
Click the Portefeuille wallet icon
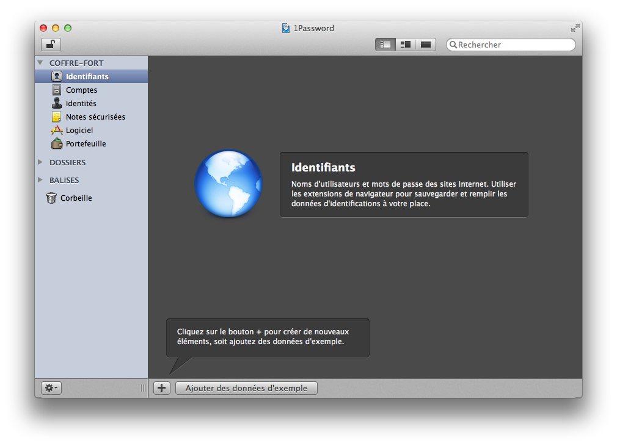tap(57, 144)
